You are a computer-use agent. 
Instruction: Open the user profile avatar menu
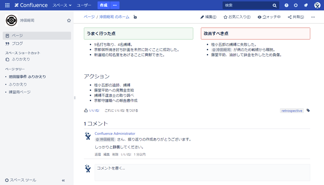(317, 5)
